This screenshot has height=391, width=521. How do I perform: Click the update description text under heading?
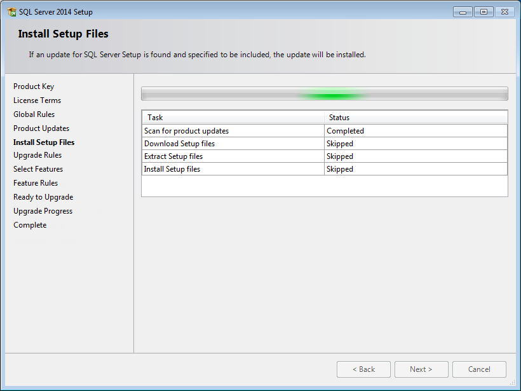pos(197,55)
